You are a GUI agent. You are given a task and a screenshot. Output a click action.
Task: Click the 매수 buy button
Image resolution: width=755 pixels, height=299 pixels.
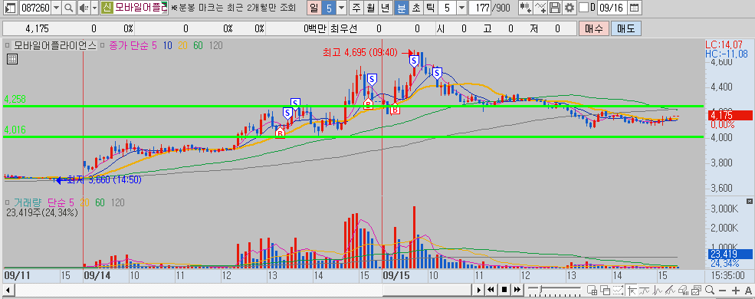594,28
